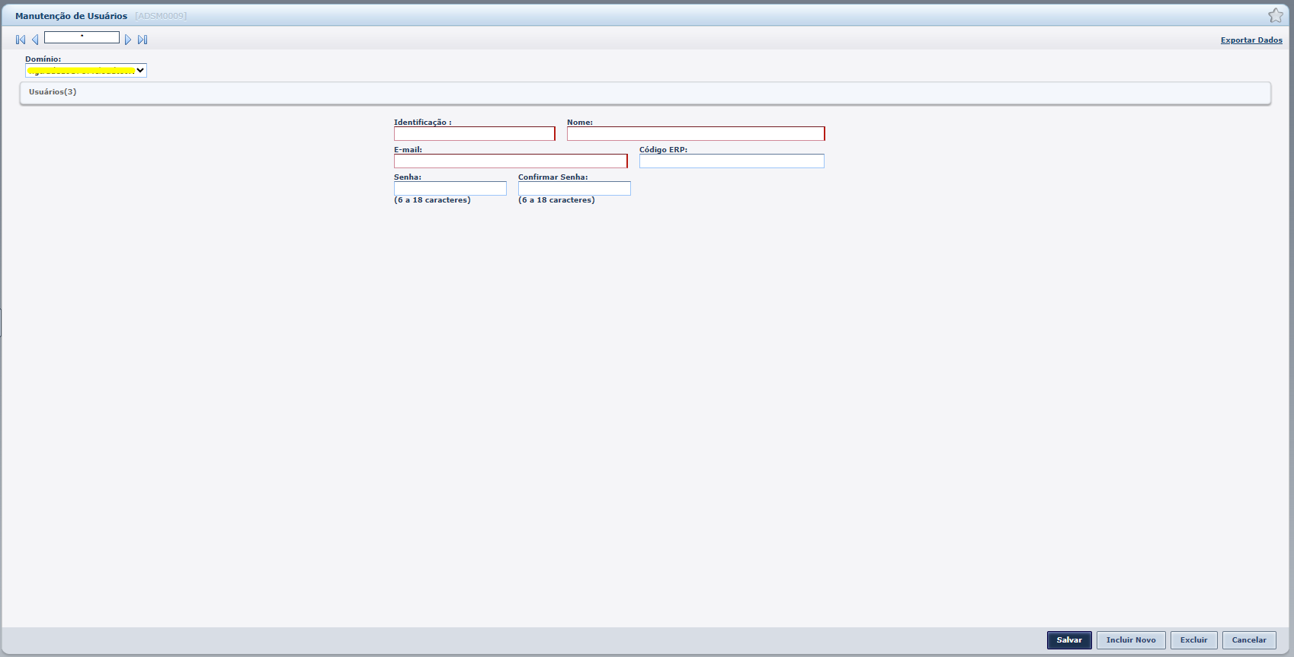Select the ADSM0009 screen code text
This screenshot has width=1294, height=657.
point(161,16)
